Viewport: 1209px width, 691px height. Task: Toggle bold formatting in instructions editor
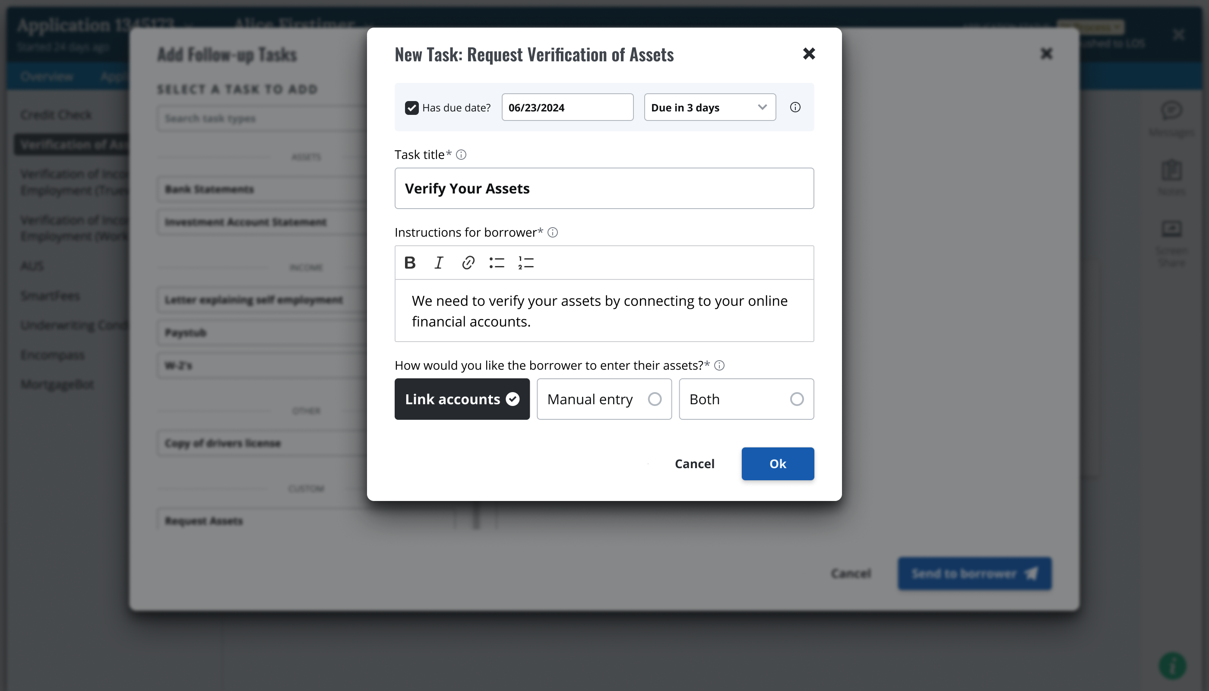click(x=410, y=263)
